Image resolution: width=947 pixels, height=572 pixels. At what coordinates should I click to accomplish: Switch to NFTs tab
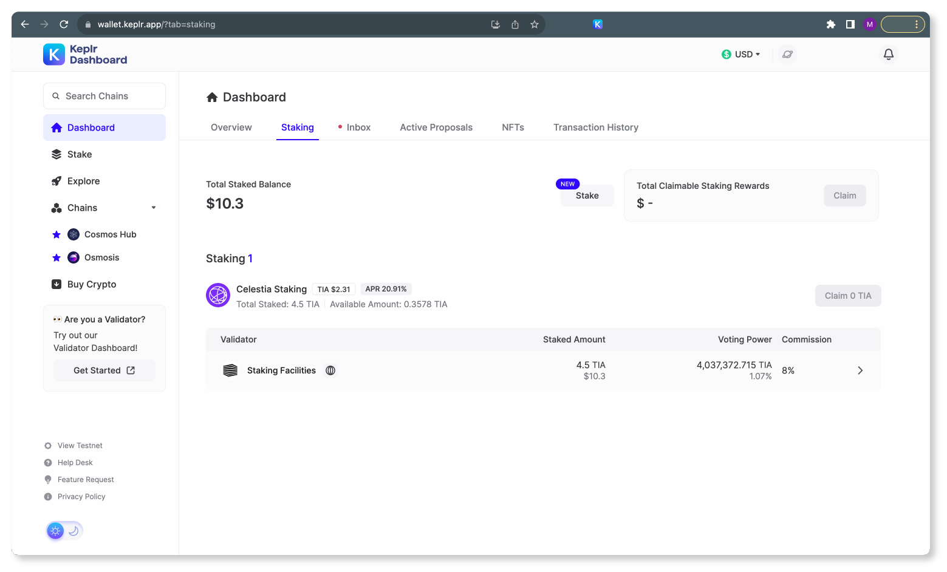pos(513,128)
